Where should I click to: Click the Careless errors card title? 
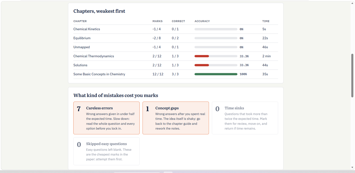(x=99, y=108)
